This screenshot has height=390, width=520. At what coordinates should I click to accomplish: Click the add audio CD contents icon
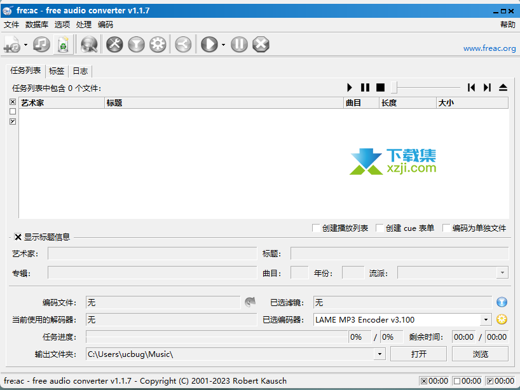point(42,45)
